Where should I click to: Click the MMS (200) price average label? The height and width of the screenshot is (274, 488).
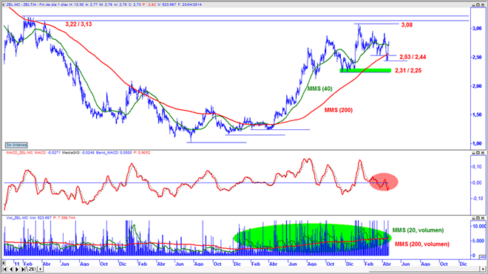point(339,110)
